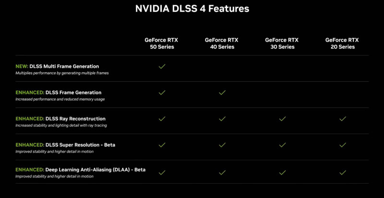Screen dimensions: 384x198
Task: Click the Deep Learning Anti-Aliasing (DLAA) label
Action: [x=95, y=170]
